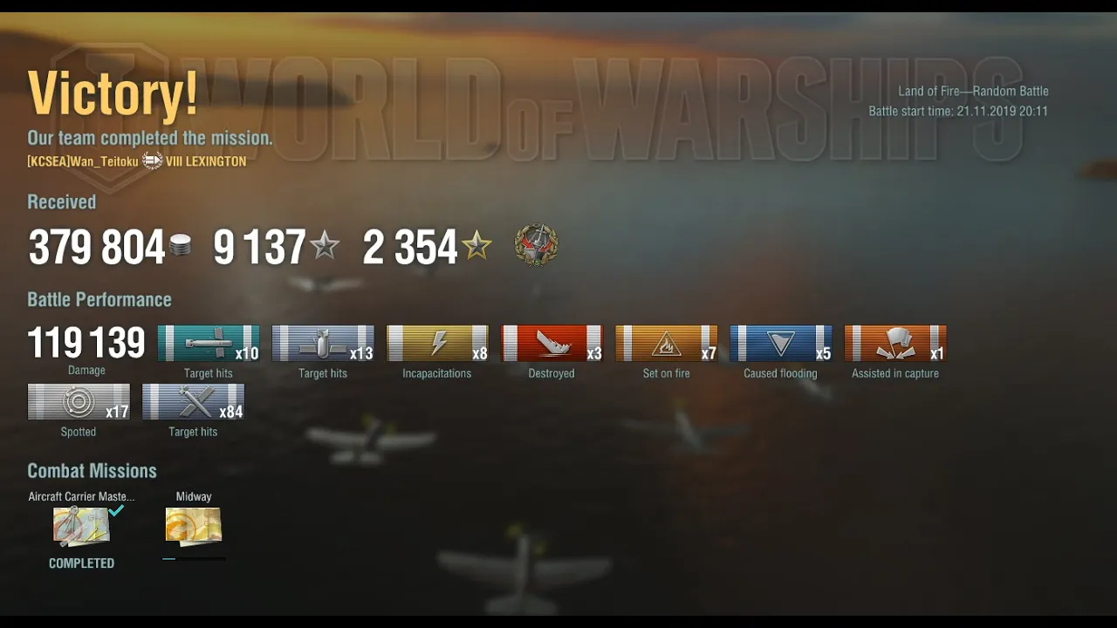
Task: Click the silver credits coin icon
Action: click(181, 246)
